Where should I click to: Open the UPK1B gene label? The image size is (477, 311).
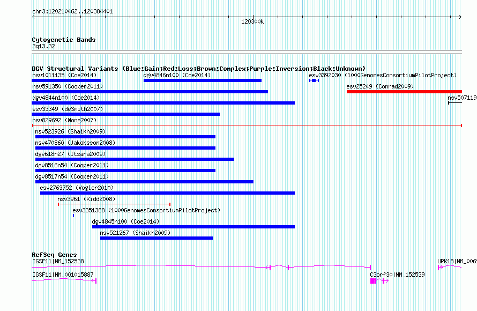[x=457, y=261]
